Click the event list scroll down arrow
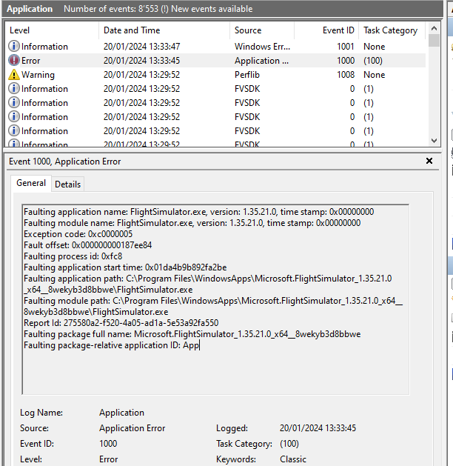 tap(434, 141)
